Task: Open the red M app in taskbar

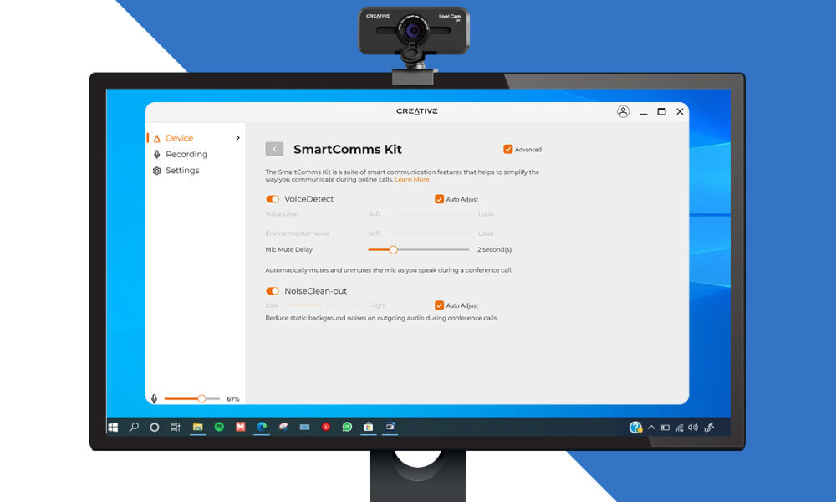Action: click(x=241, y=427)
